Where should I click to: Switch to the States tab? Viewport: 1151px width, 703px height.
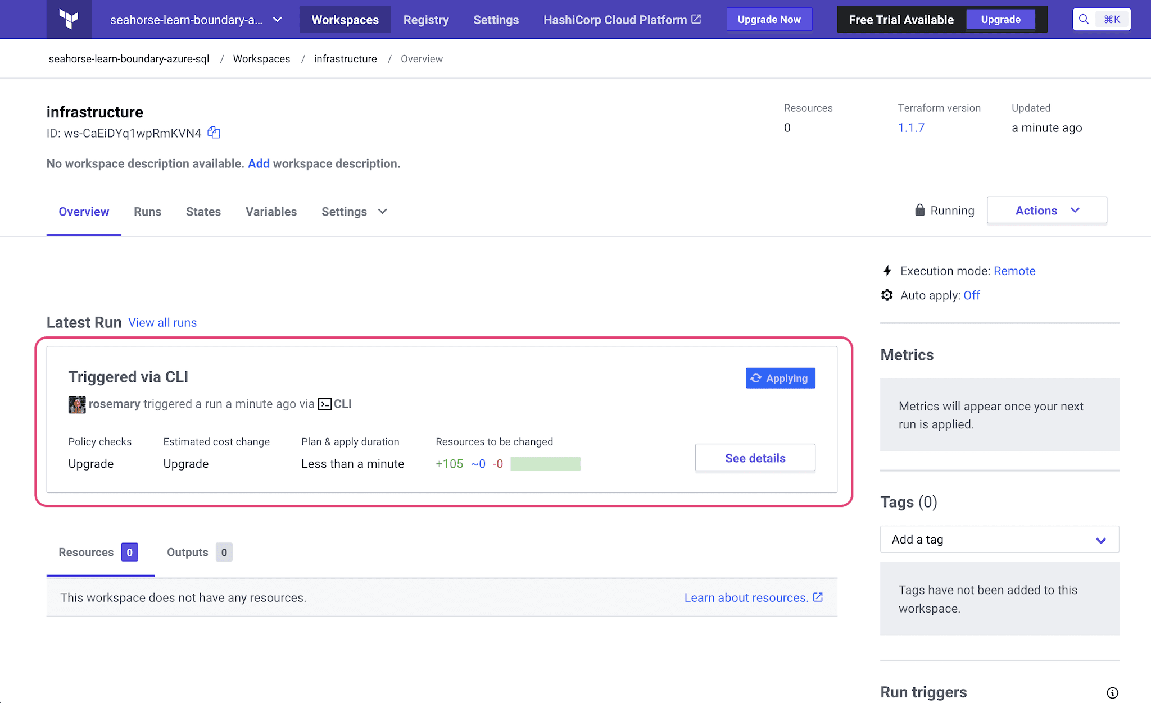[x=203, y=212]
